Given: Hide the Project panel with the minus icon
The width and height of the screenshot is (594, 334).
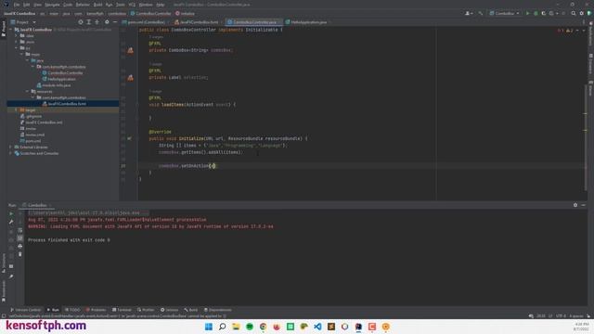Looking at the screenshot, I should 115,22.
